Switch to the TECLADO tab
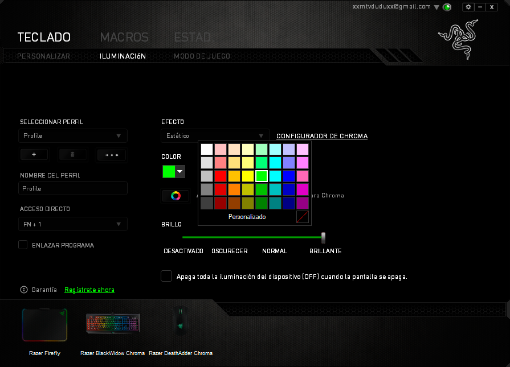Screen dimensions: 510x367 tap(44, 38)
